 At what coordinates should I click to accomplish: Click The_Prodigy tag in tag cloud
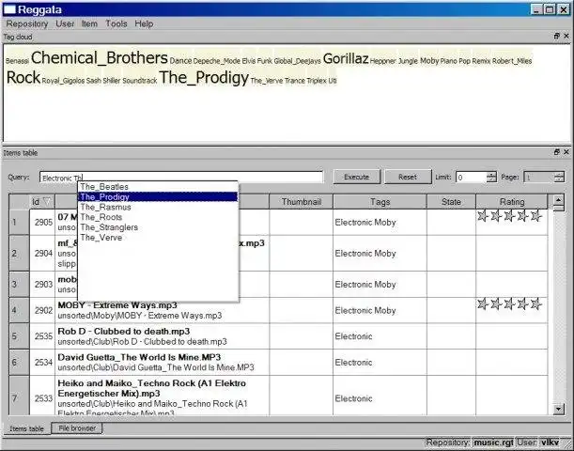coord(204,78)
